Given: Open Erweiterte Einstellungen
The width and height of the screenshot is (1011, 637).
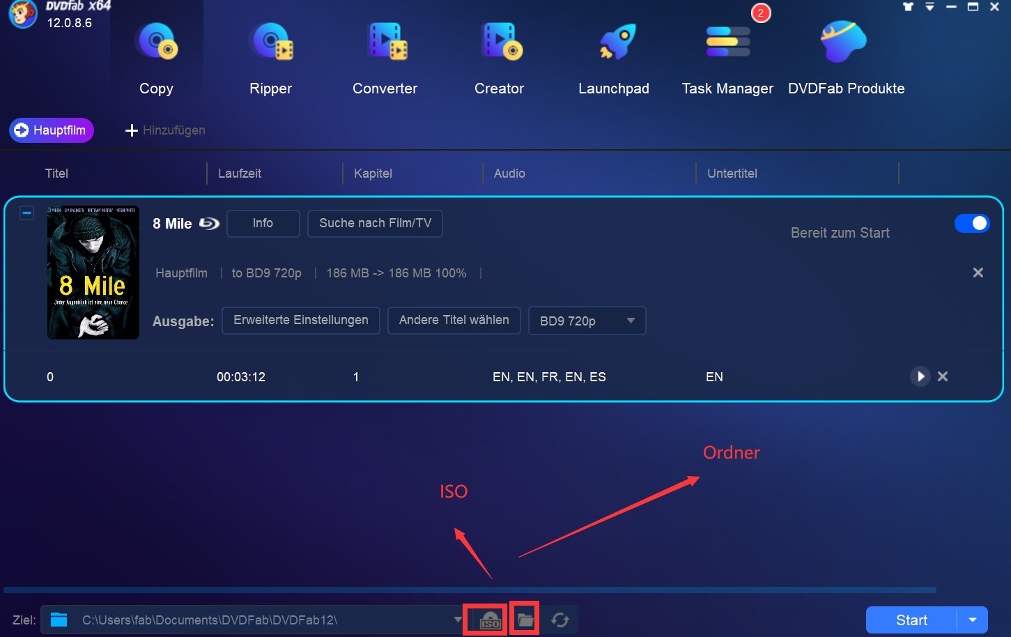Looking at the screenshot, I should (301, 321).
